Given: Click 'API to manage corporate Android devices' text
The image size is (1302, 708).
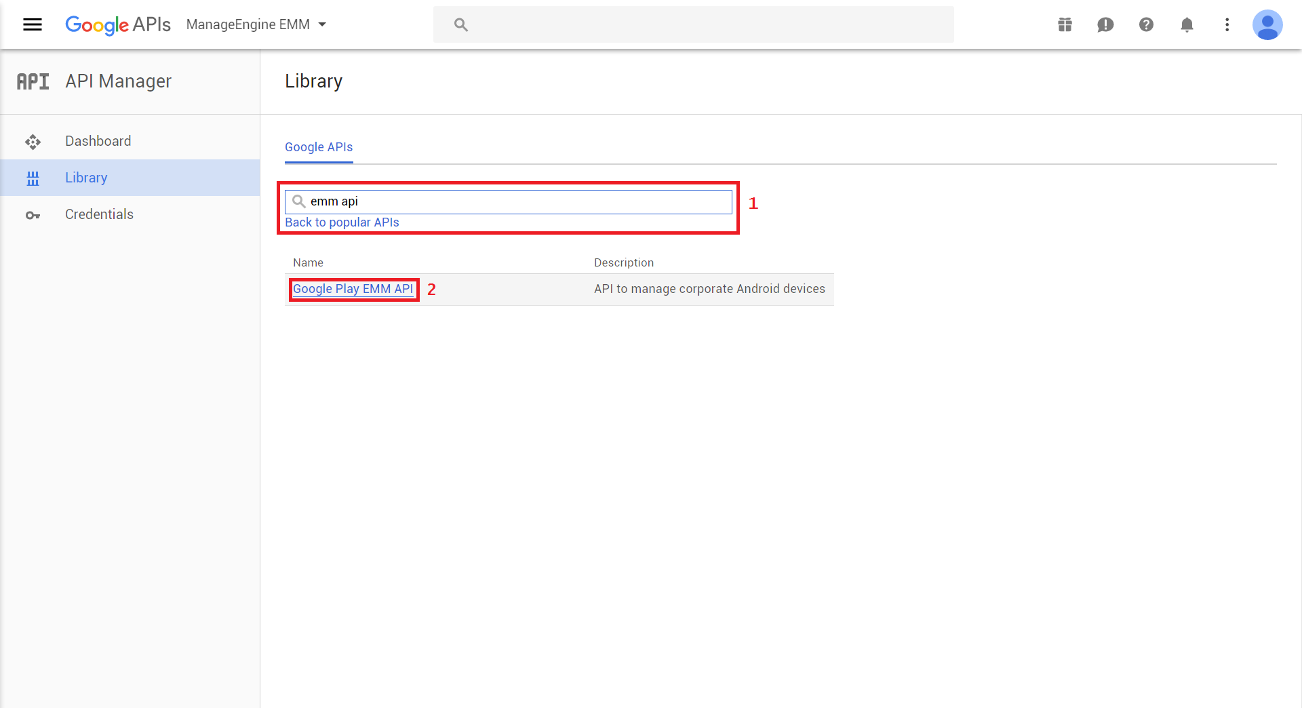Looking at the screenshot, I should coord(709,289).
